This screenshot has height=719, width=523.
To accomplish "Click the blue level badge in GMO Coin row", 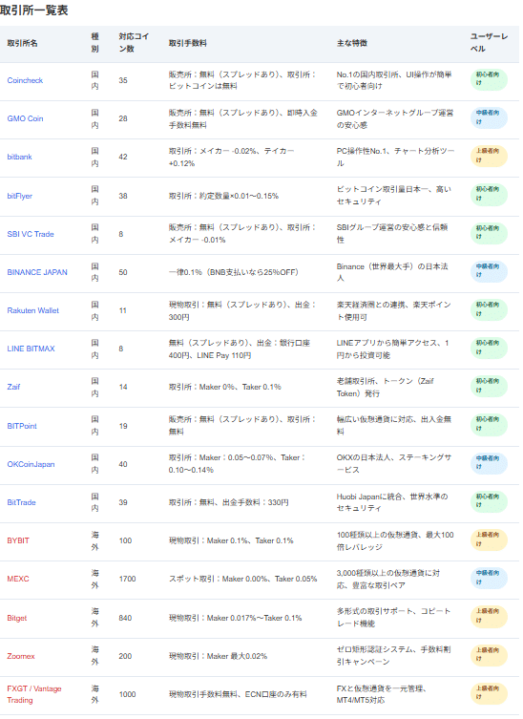I will coord(489,117).
